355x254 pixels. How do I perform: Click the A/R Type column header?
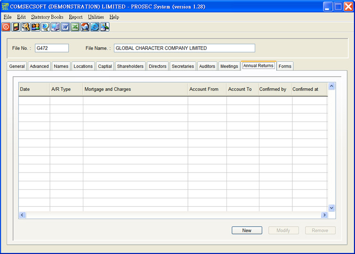point(66,89)
